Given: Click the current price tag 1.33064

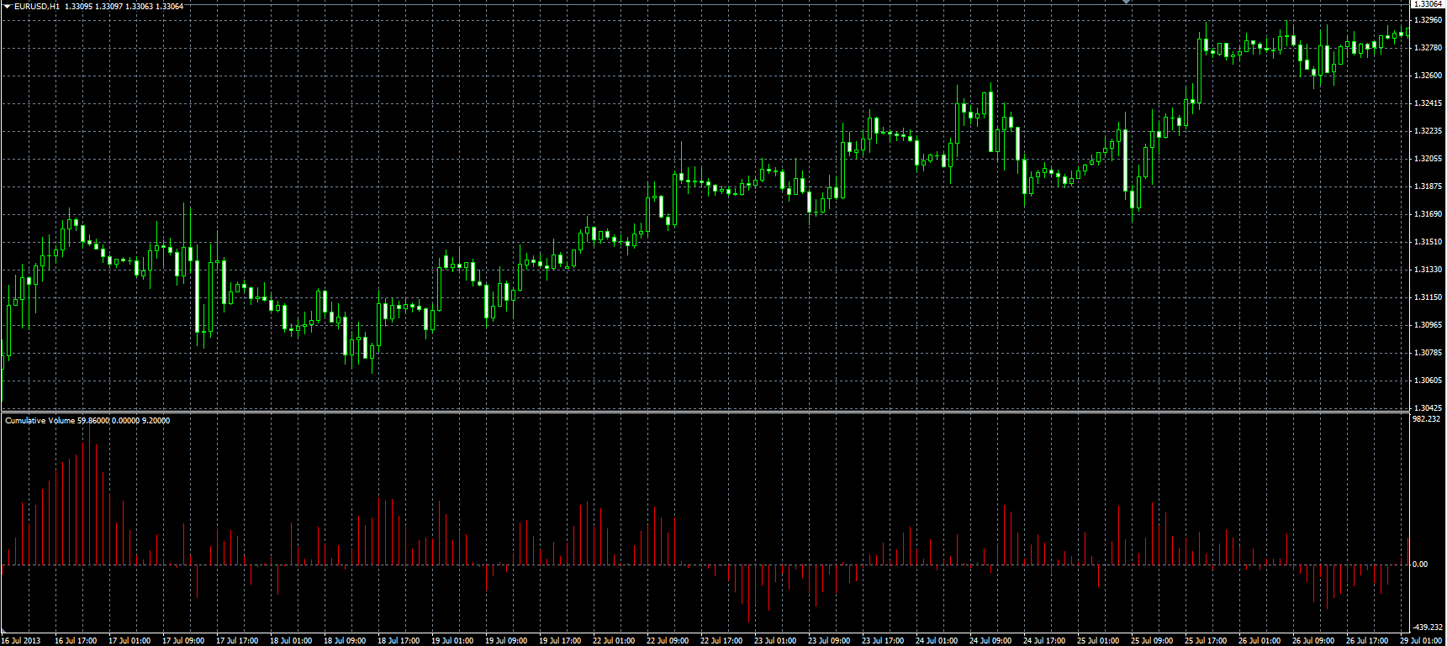Looking at the screenshot, I should pos(1428,4).
